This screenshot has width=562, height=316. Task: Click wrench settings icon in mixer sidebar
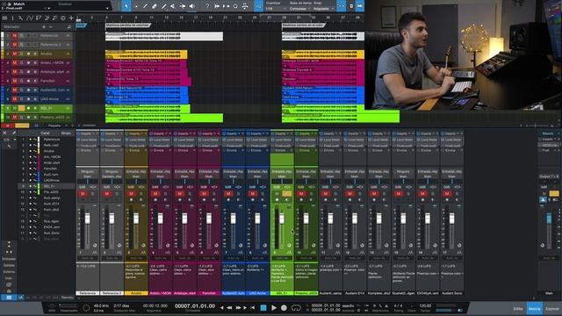pyautogui.click(x=10, y=147)
